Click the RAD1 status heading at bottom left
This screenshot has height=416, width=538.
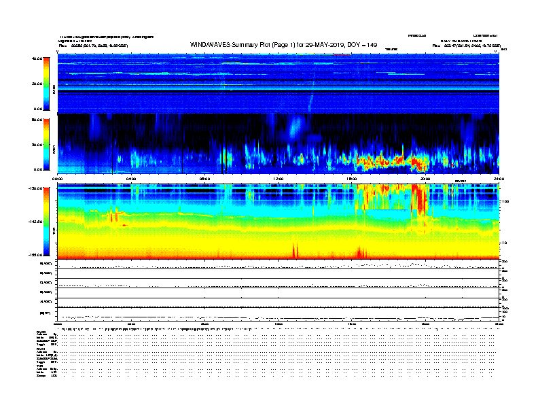pyautogui.click(x=41, y=349)
